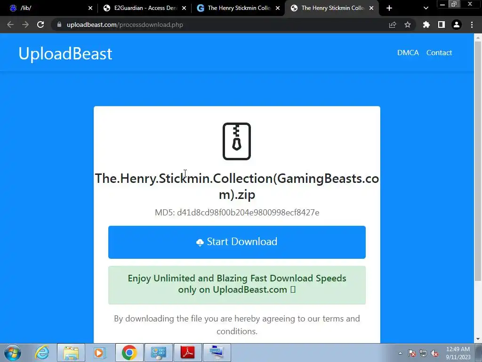This screenshot has width=482, height=362.
Task: Go back to previous page
Action: pos(10,25)
